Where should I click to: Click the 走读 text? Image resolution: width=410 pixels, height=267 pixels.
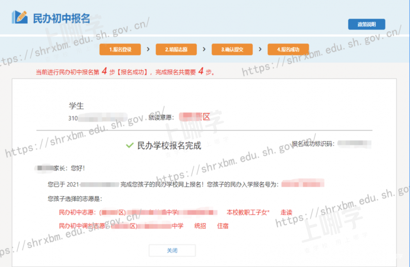pos(286,213)
